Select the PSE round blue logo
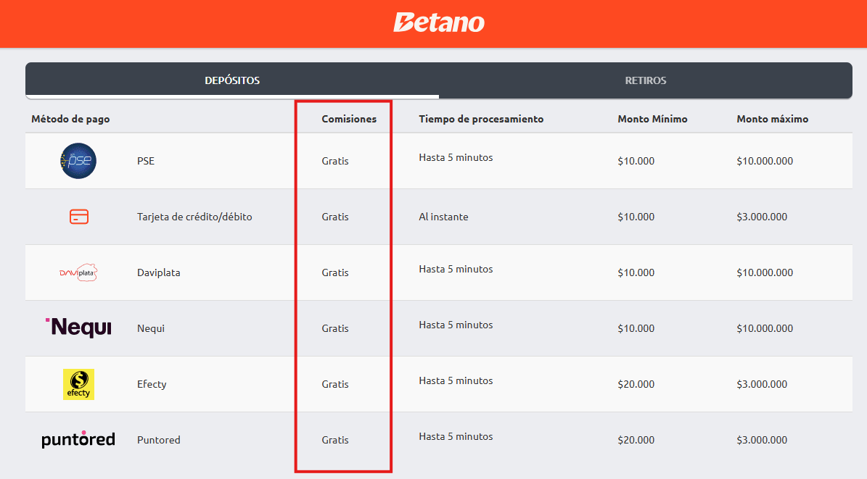The width and height of the screenshot is (867, 479). pyautogui.click(x=78, y=161)
